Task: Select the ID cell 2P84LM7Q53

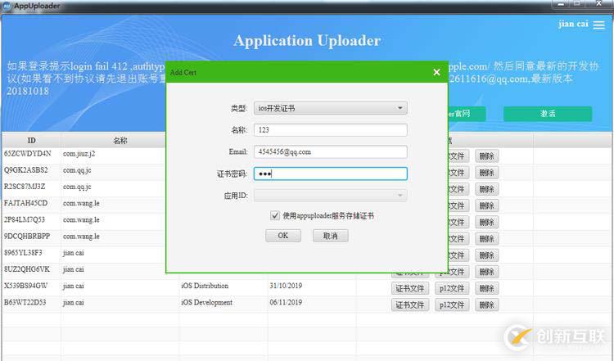Action: [x=25, y=219]
